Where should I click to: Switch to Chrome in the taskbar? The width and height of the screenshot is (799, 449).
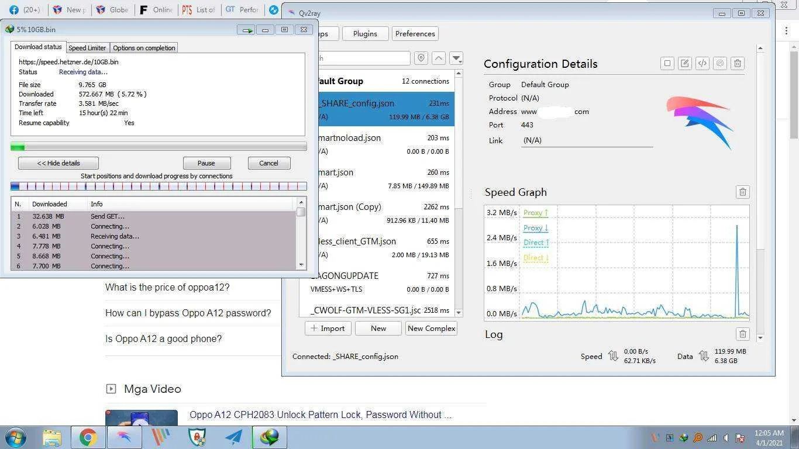pyautogui.click(x=88, y=437)
